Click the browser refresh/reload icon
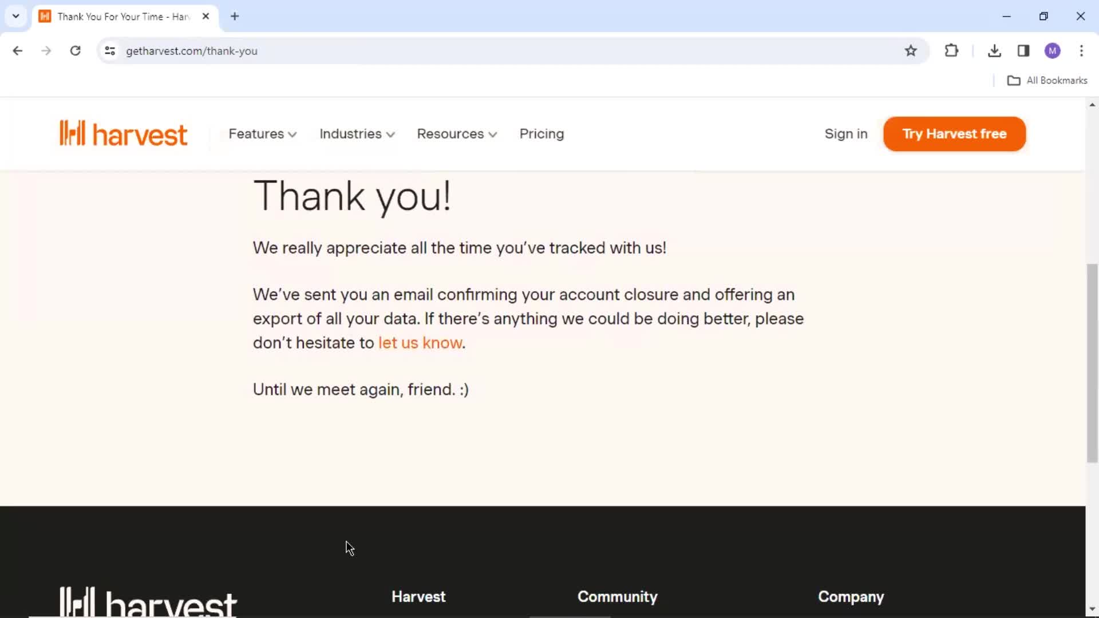The height and width of the screenshot is (618, 1099). coord(75,50)
